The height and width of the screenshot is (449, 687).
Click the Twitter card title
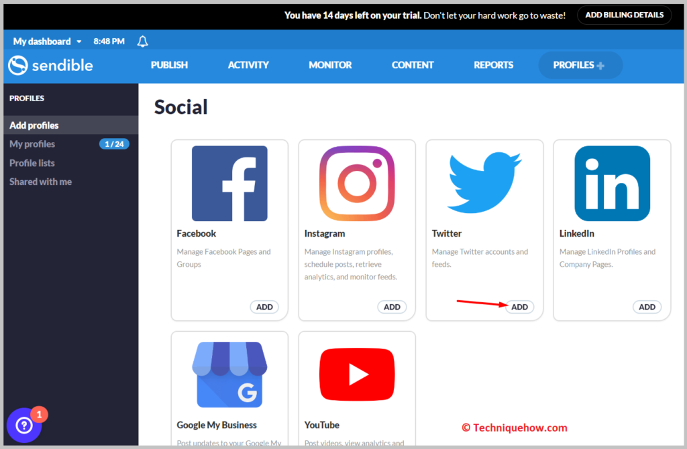click(446, 233)
